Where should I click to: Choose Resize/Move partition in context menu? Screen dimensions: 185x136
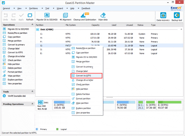(87, 48)
